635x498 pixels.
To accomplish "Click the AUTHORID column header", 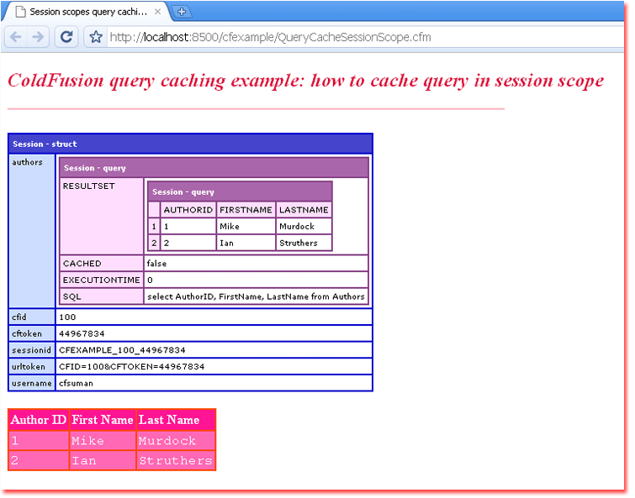I will coord(188,210).
